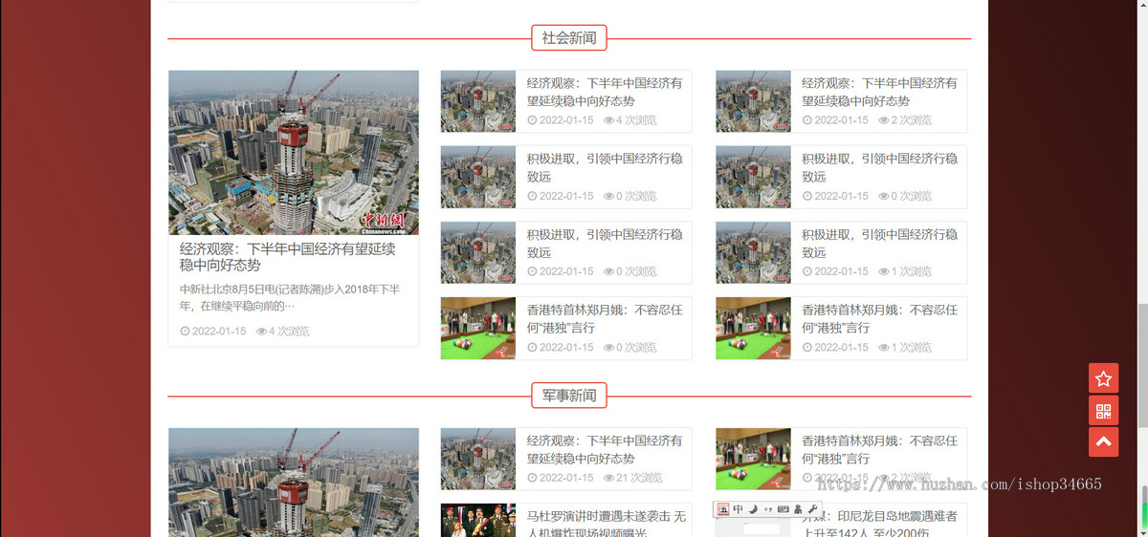Click thumbnail of the 马杜罗 article
This screenshot has width=1148, height=537.
point(478,521)
